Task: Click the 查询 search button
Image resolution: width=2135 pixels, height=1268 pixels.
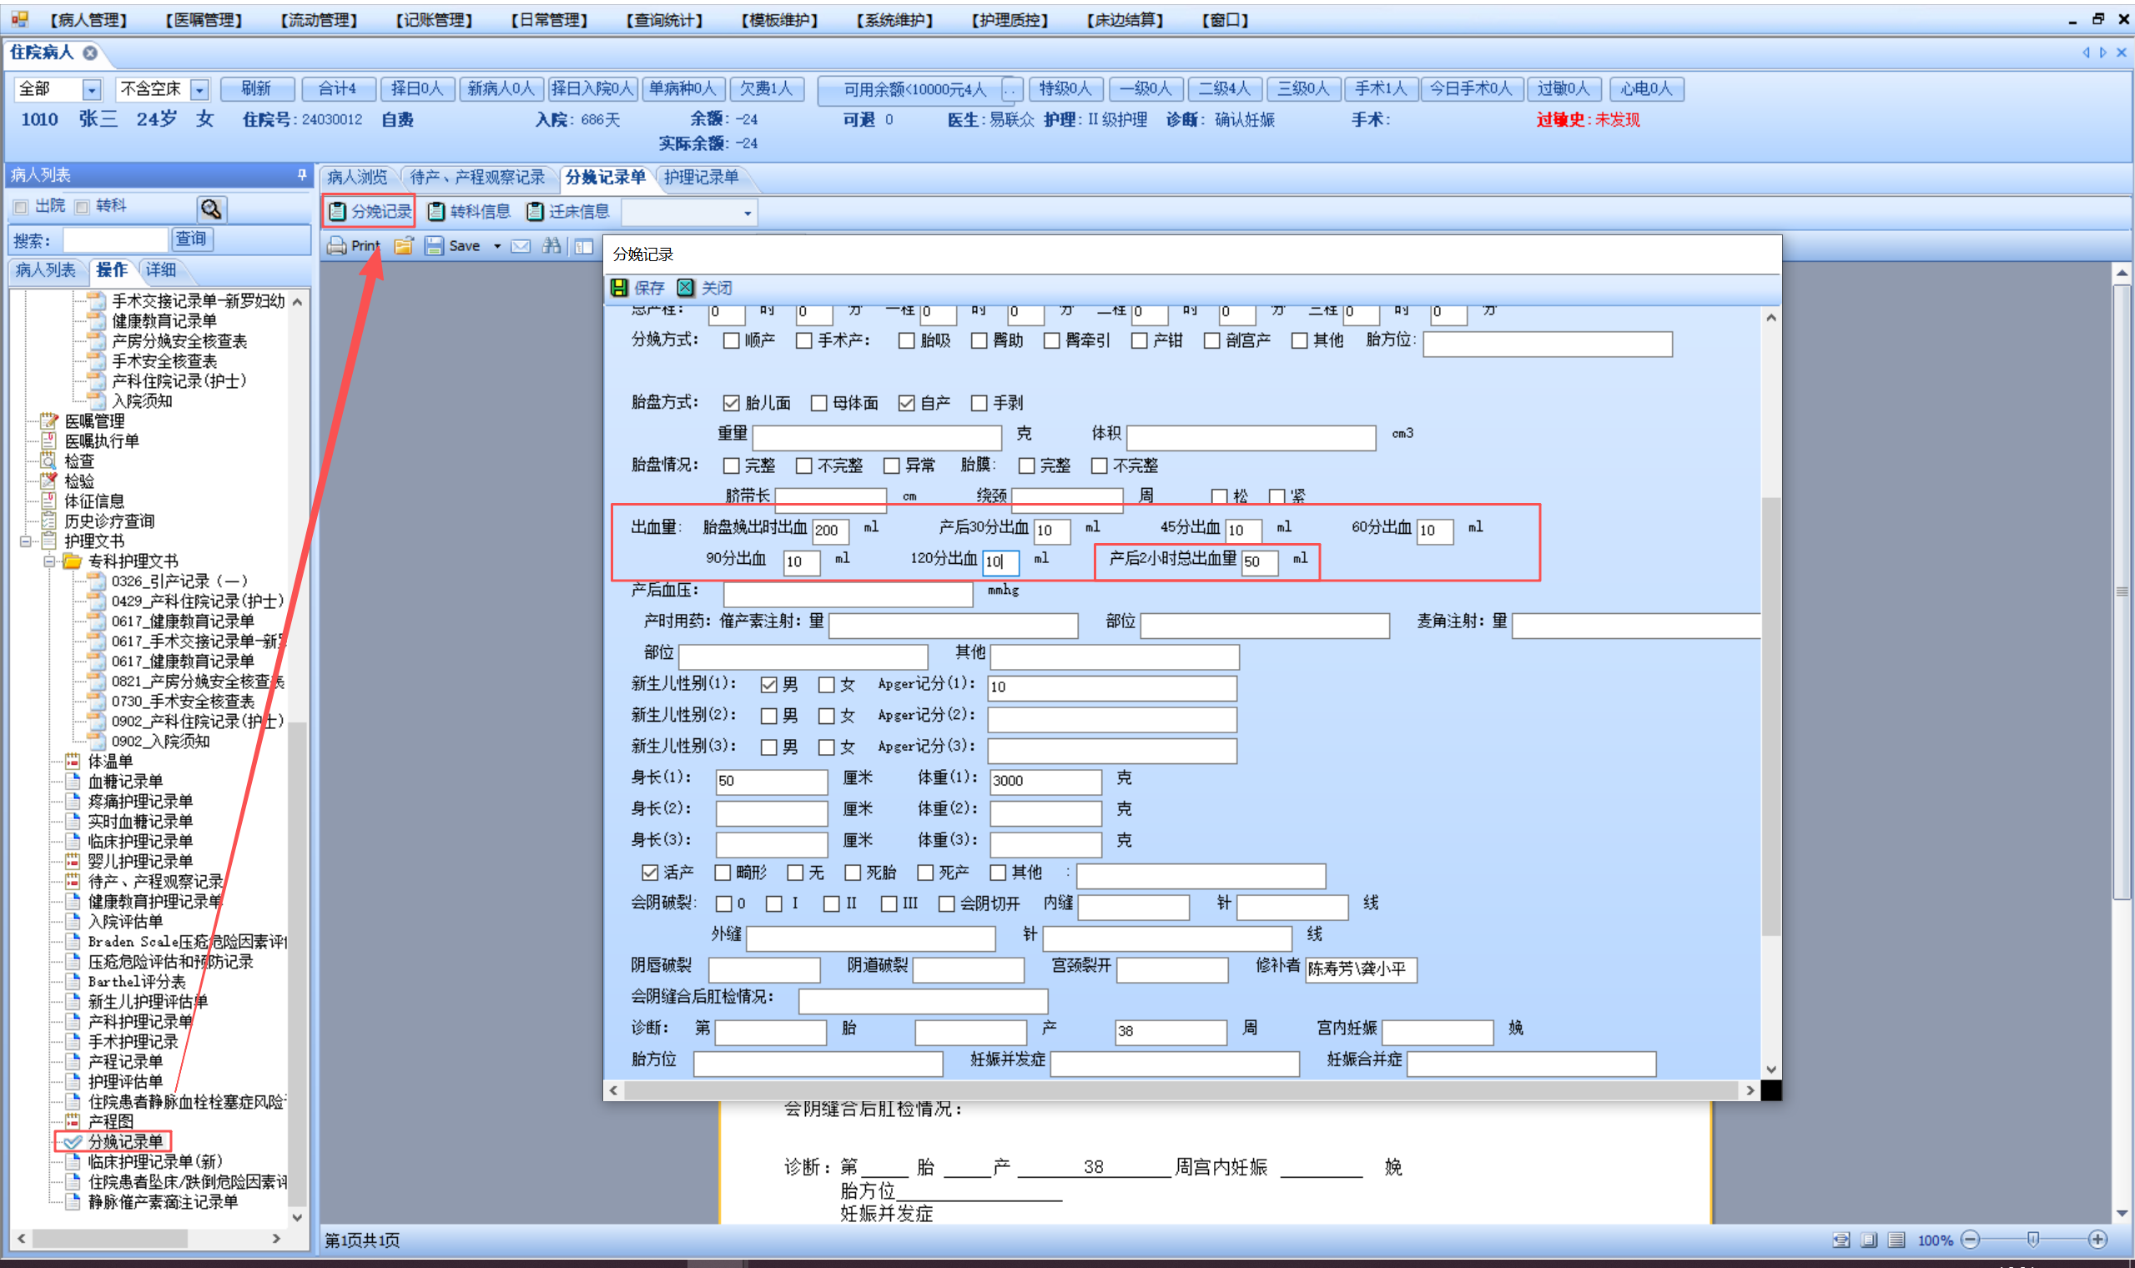Action: [x=191, y=239]
